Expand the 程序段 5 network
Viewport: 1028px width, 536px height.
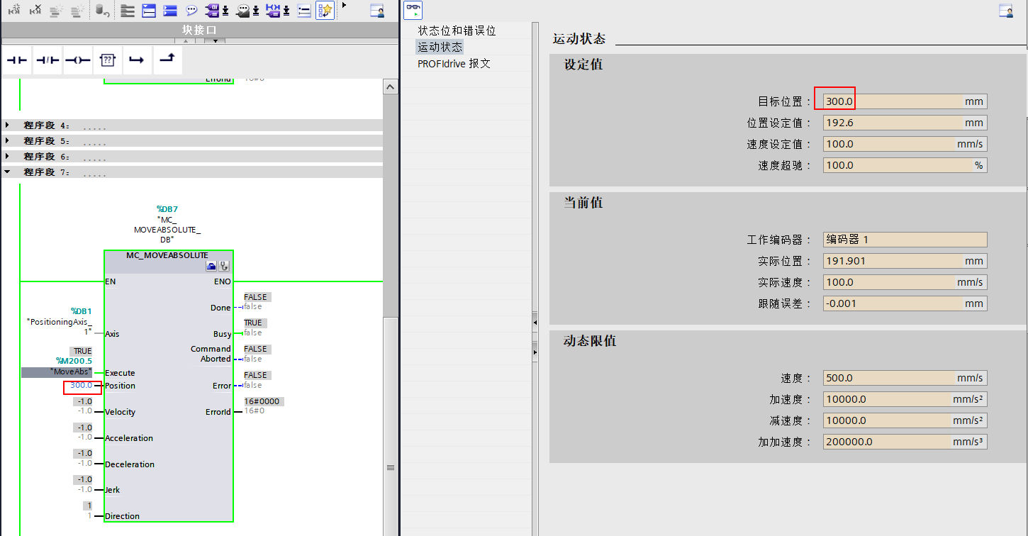9,141
